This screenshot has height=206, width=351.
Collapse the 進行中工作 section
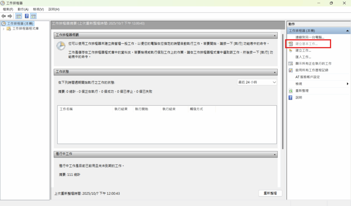(x=275, y=155)
